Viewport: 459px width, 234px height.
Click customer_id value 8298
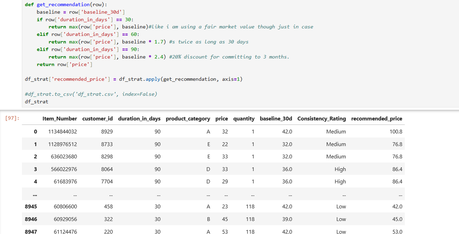click(x=107, y=157)
